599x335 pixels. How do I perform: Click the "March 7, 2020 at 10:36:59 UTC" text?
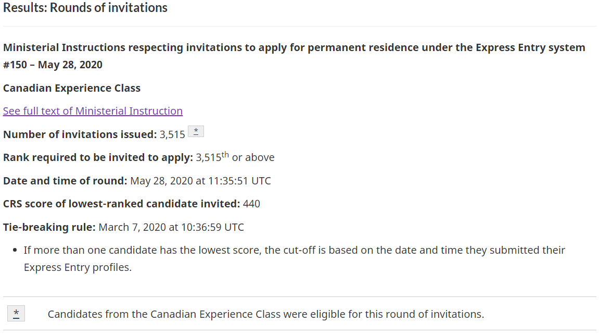[x=171, y=227]
